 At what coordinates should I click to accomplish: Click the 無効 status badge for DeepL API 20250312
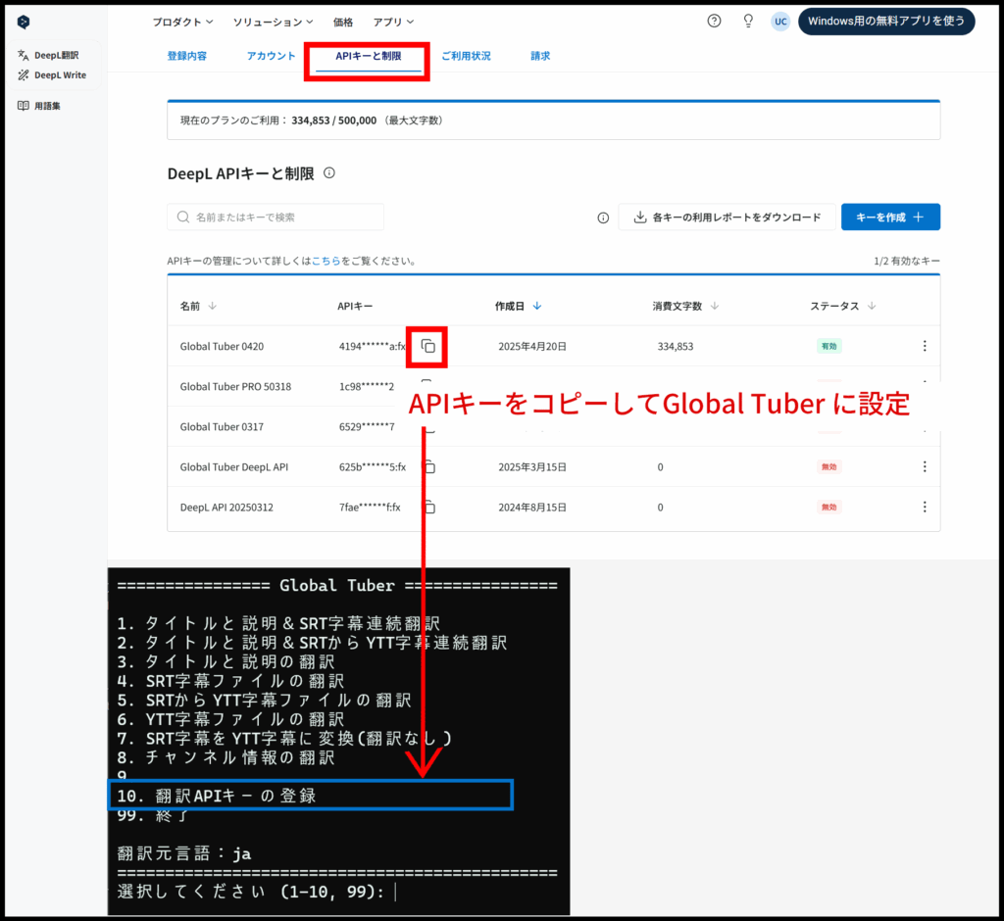[829, 508]
